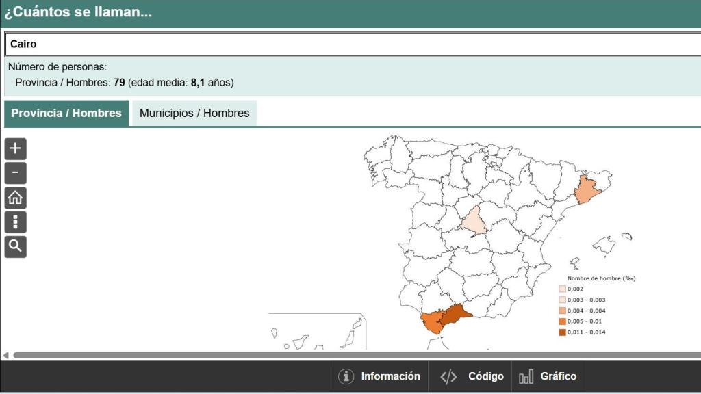
Task: Reset map with the home icon
Action: [x=15, y=198]
